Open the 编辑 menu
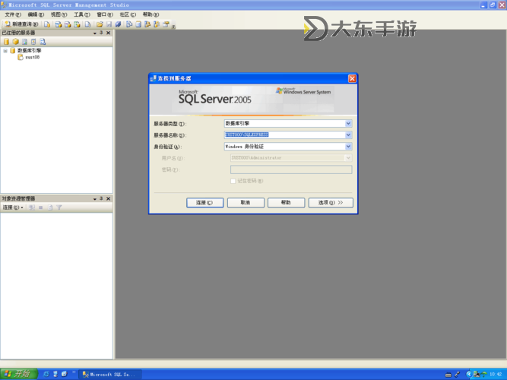Screen dimensions: 507x380 [x=36, y=14]
